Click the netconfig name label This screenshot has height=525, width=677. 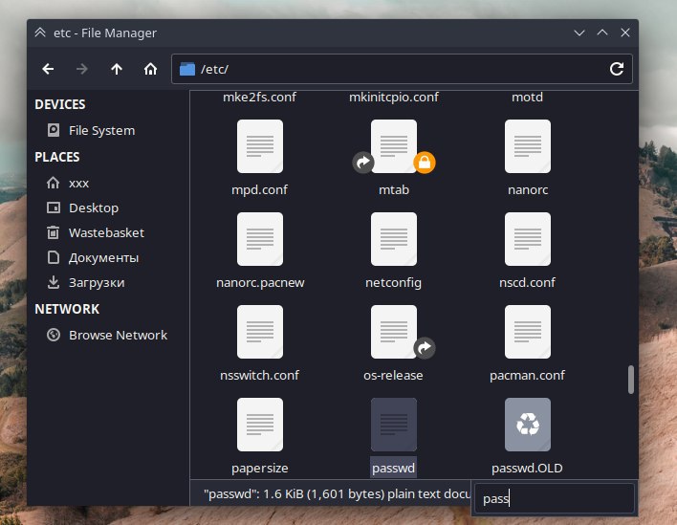(x=393, y=282)
